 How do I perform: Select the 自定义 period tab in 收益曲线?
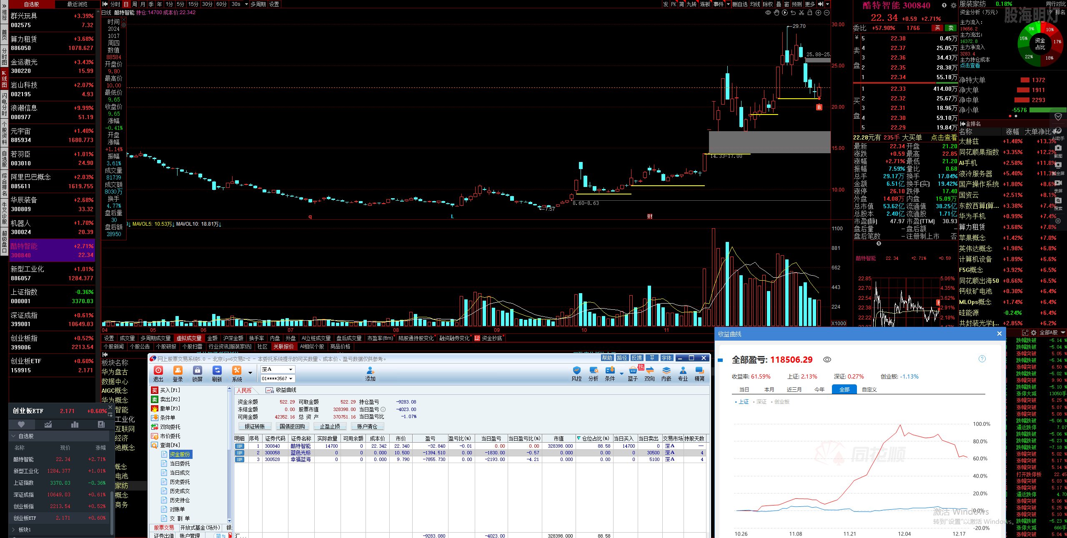(x=869, y=390)
